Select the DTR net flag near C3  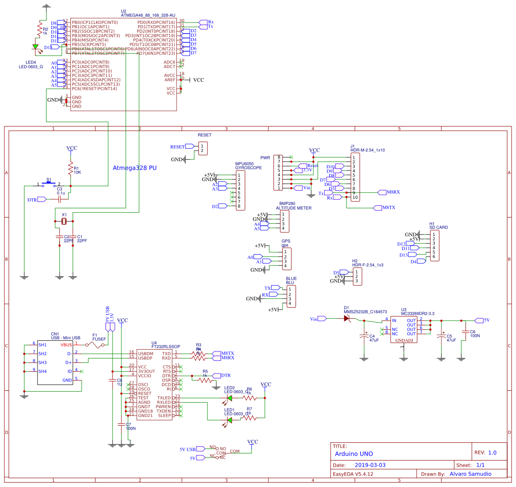[42, 199]
